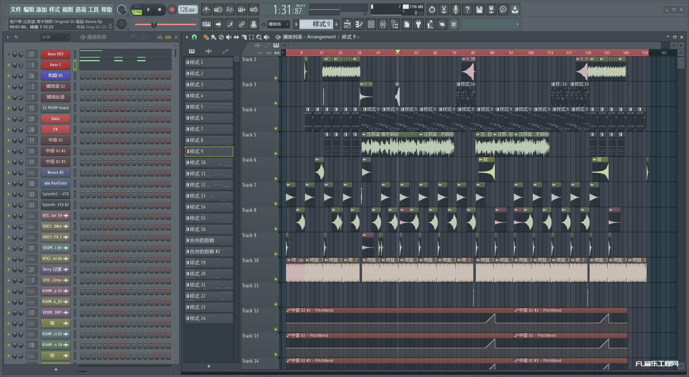The height and width of the screenshot is (377, 689).
Task: Click the one-click audio recording microphone button
Action: pos(456,10)
